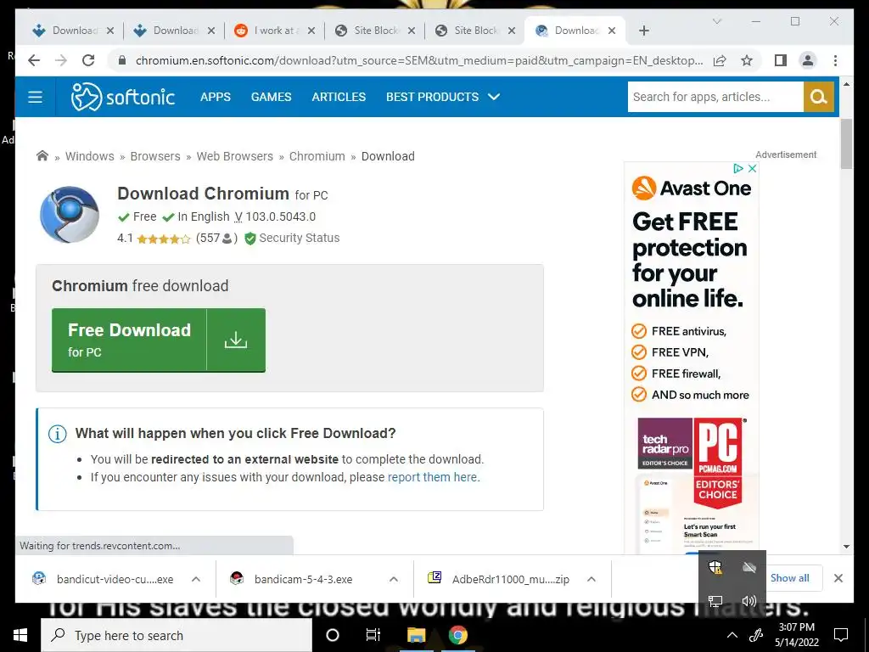Open the Chrome profile menu

808,60
